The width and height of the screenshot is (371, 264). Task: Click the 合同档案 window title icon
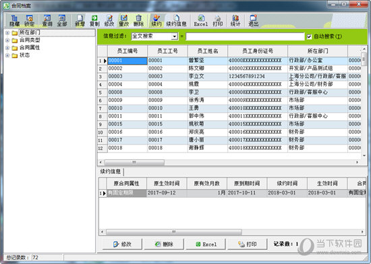pyautogui.click(x=6, y=5)
